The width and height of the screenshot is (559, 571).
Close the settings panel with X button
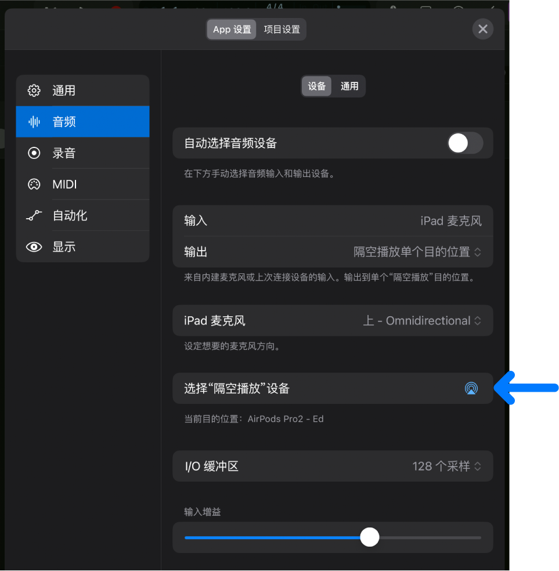click(x=482, y=29)
